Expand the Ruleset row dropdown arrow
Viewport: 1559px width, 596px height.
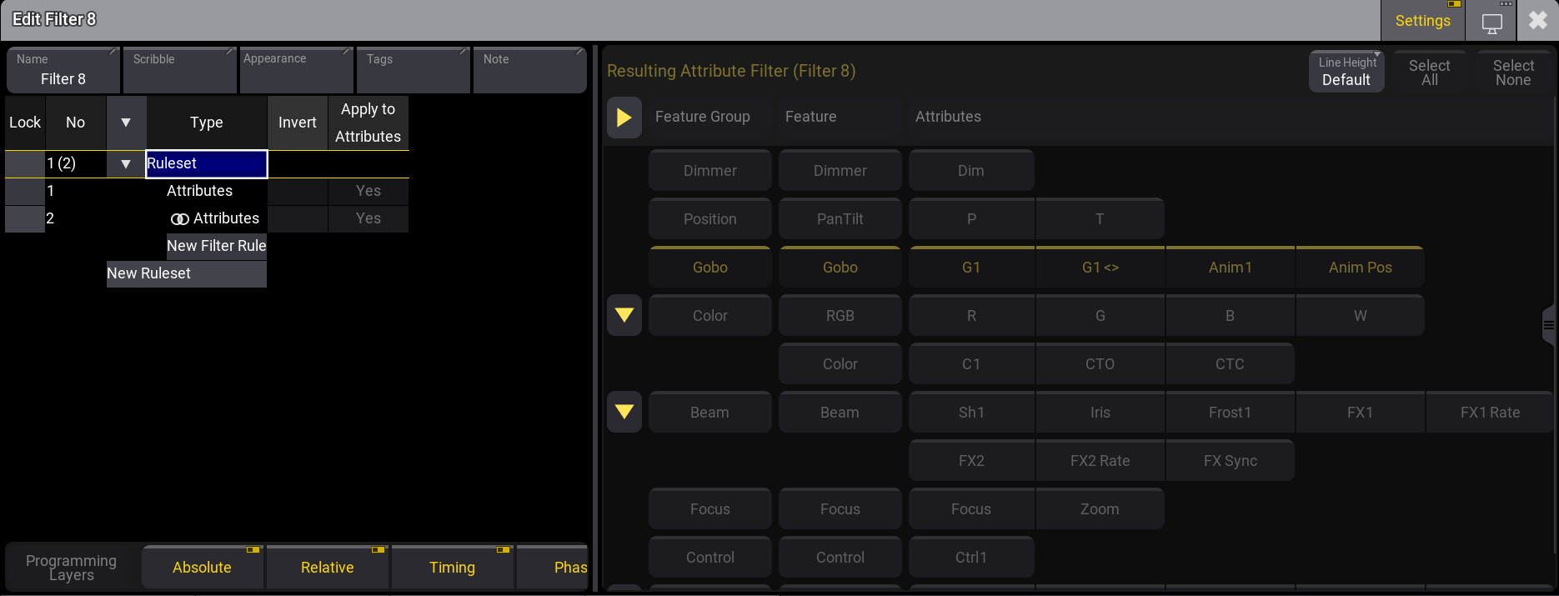point(126,164)
